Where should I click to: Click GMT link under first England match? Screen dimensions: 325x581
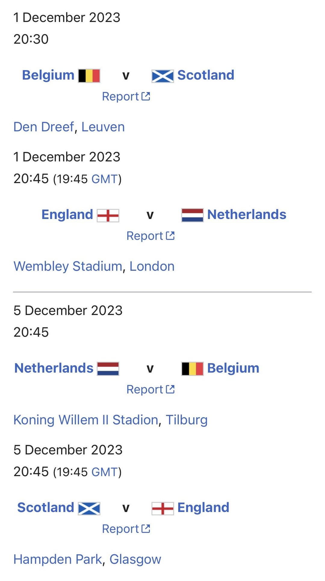(x=104, y=179)
